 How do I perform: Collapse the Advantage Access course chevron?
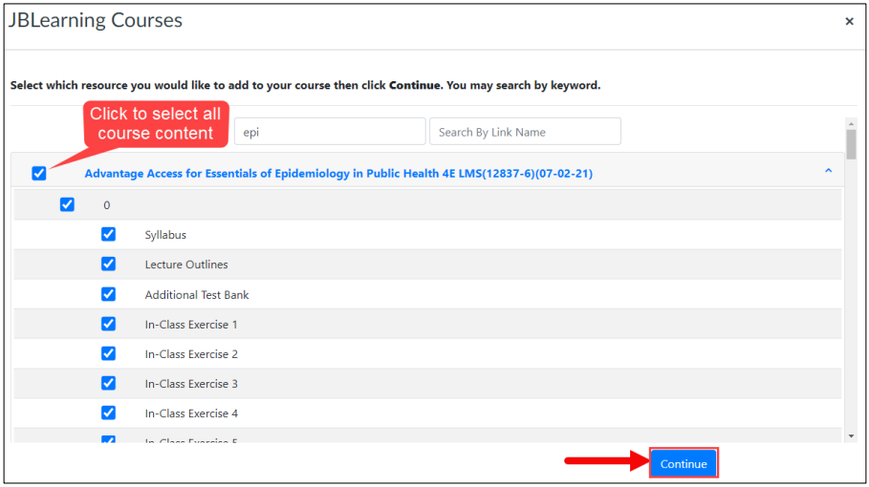pyautogui.click(x=828, y=171)
